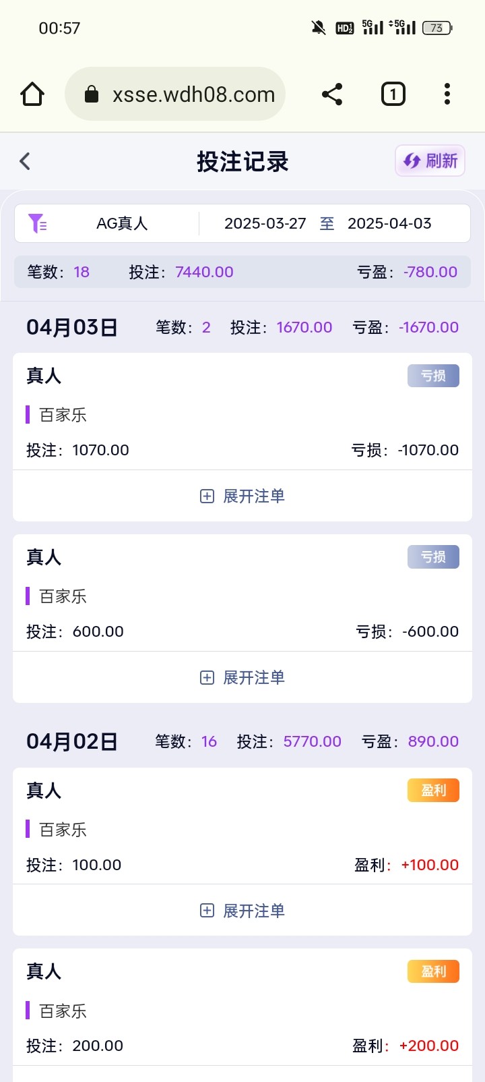This screenshot has width=485, height=1082.
Task: Expand 展开注单 for the 600.00 bet
Action: [x=243, y=678]
